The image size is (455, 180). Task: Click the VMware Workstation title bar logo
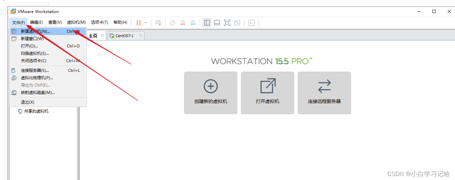point(13,11)
